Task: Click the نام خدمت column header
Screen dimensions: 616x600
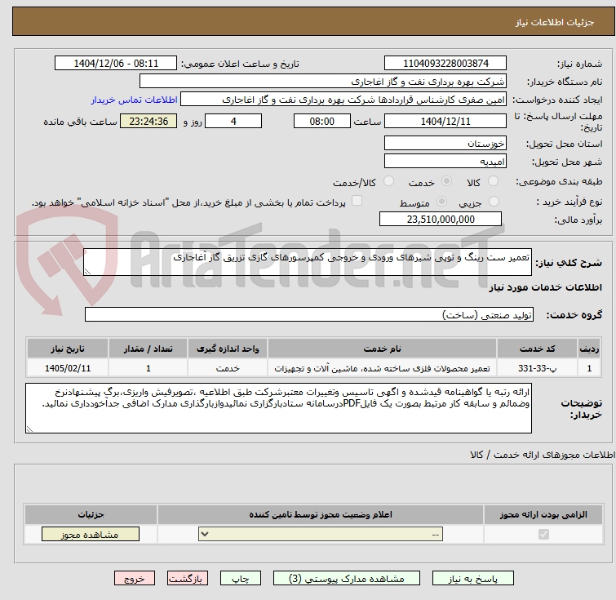Action: point(383,349)
